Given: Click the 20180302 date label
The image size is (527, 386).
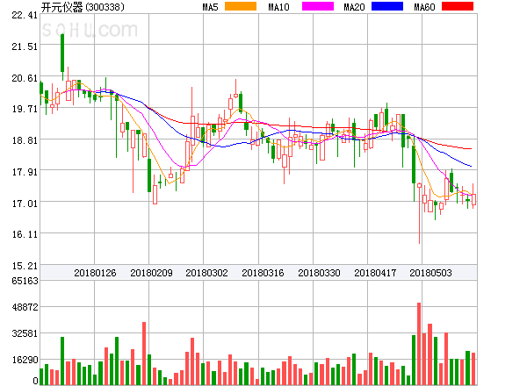Looking at the screenshot, I should pos(206,273).
